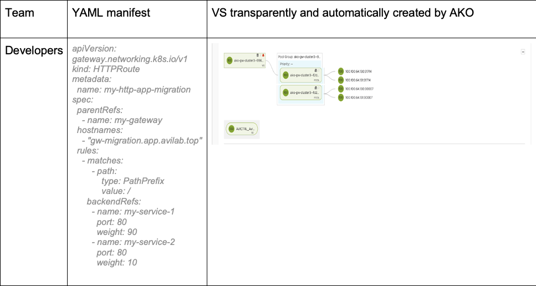Click the health badge of the upper pool
536x286 pixels.
tap(285, 75)
